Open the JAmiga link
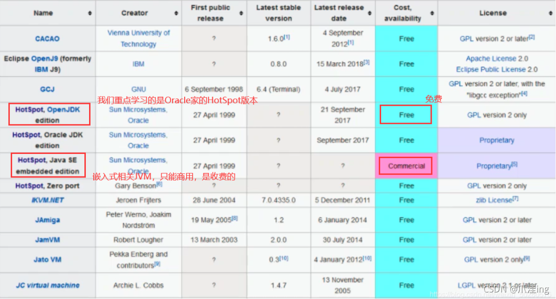556x299 pixels. click(47, 220)
